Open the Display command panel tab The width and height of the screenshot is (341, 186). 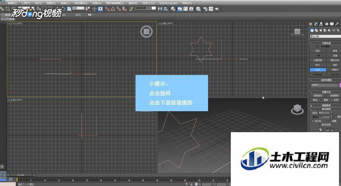(331, 24)
